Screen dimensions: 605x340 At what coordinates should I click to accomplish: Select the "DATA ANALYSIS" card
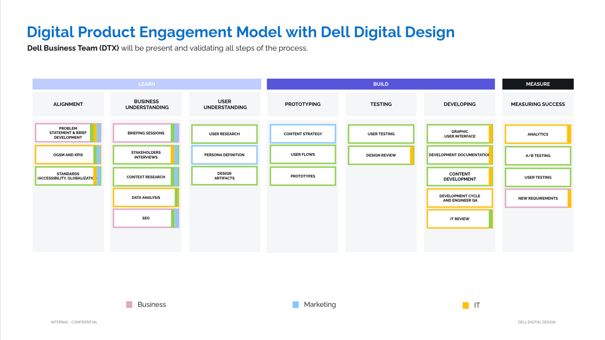pos(146,198)
